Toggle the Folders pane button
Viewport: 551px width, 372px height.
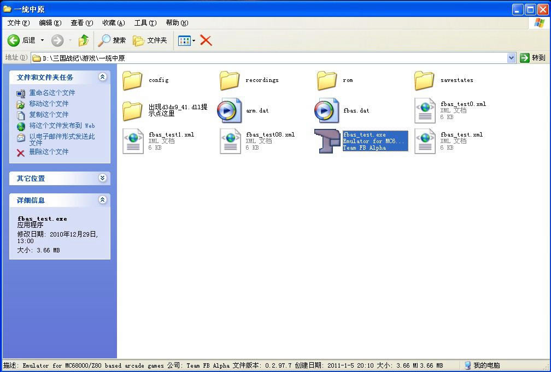pos(150,40)
